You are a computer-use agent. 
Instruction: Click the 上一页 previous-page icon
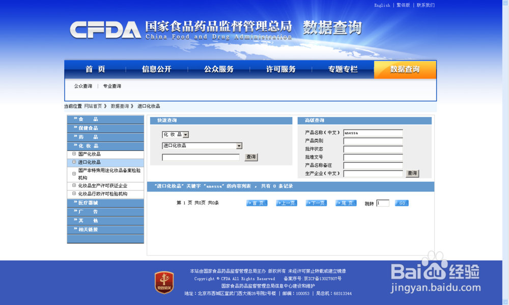(x=287, y=203)
